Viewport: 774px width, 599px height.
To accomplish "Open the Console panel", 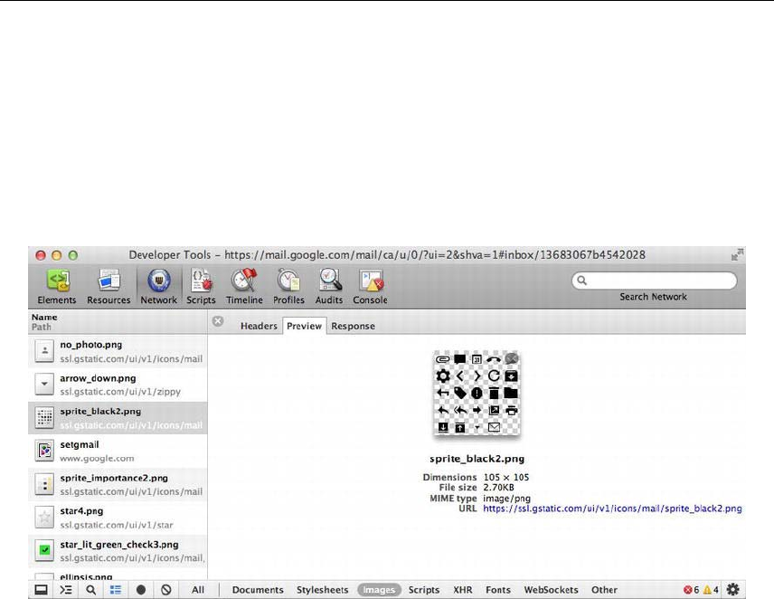I will coord(370,287).
